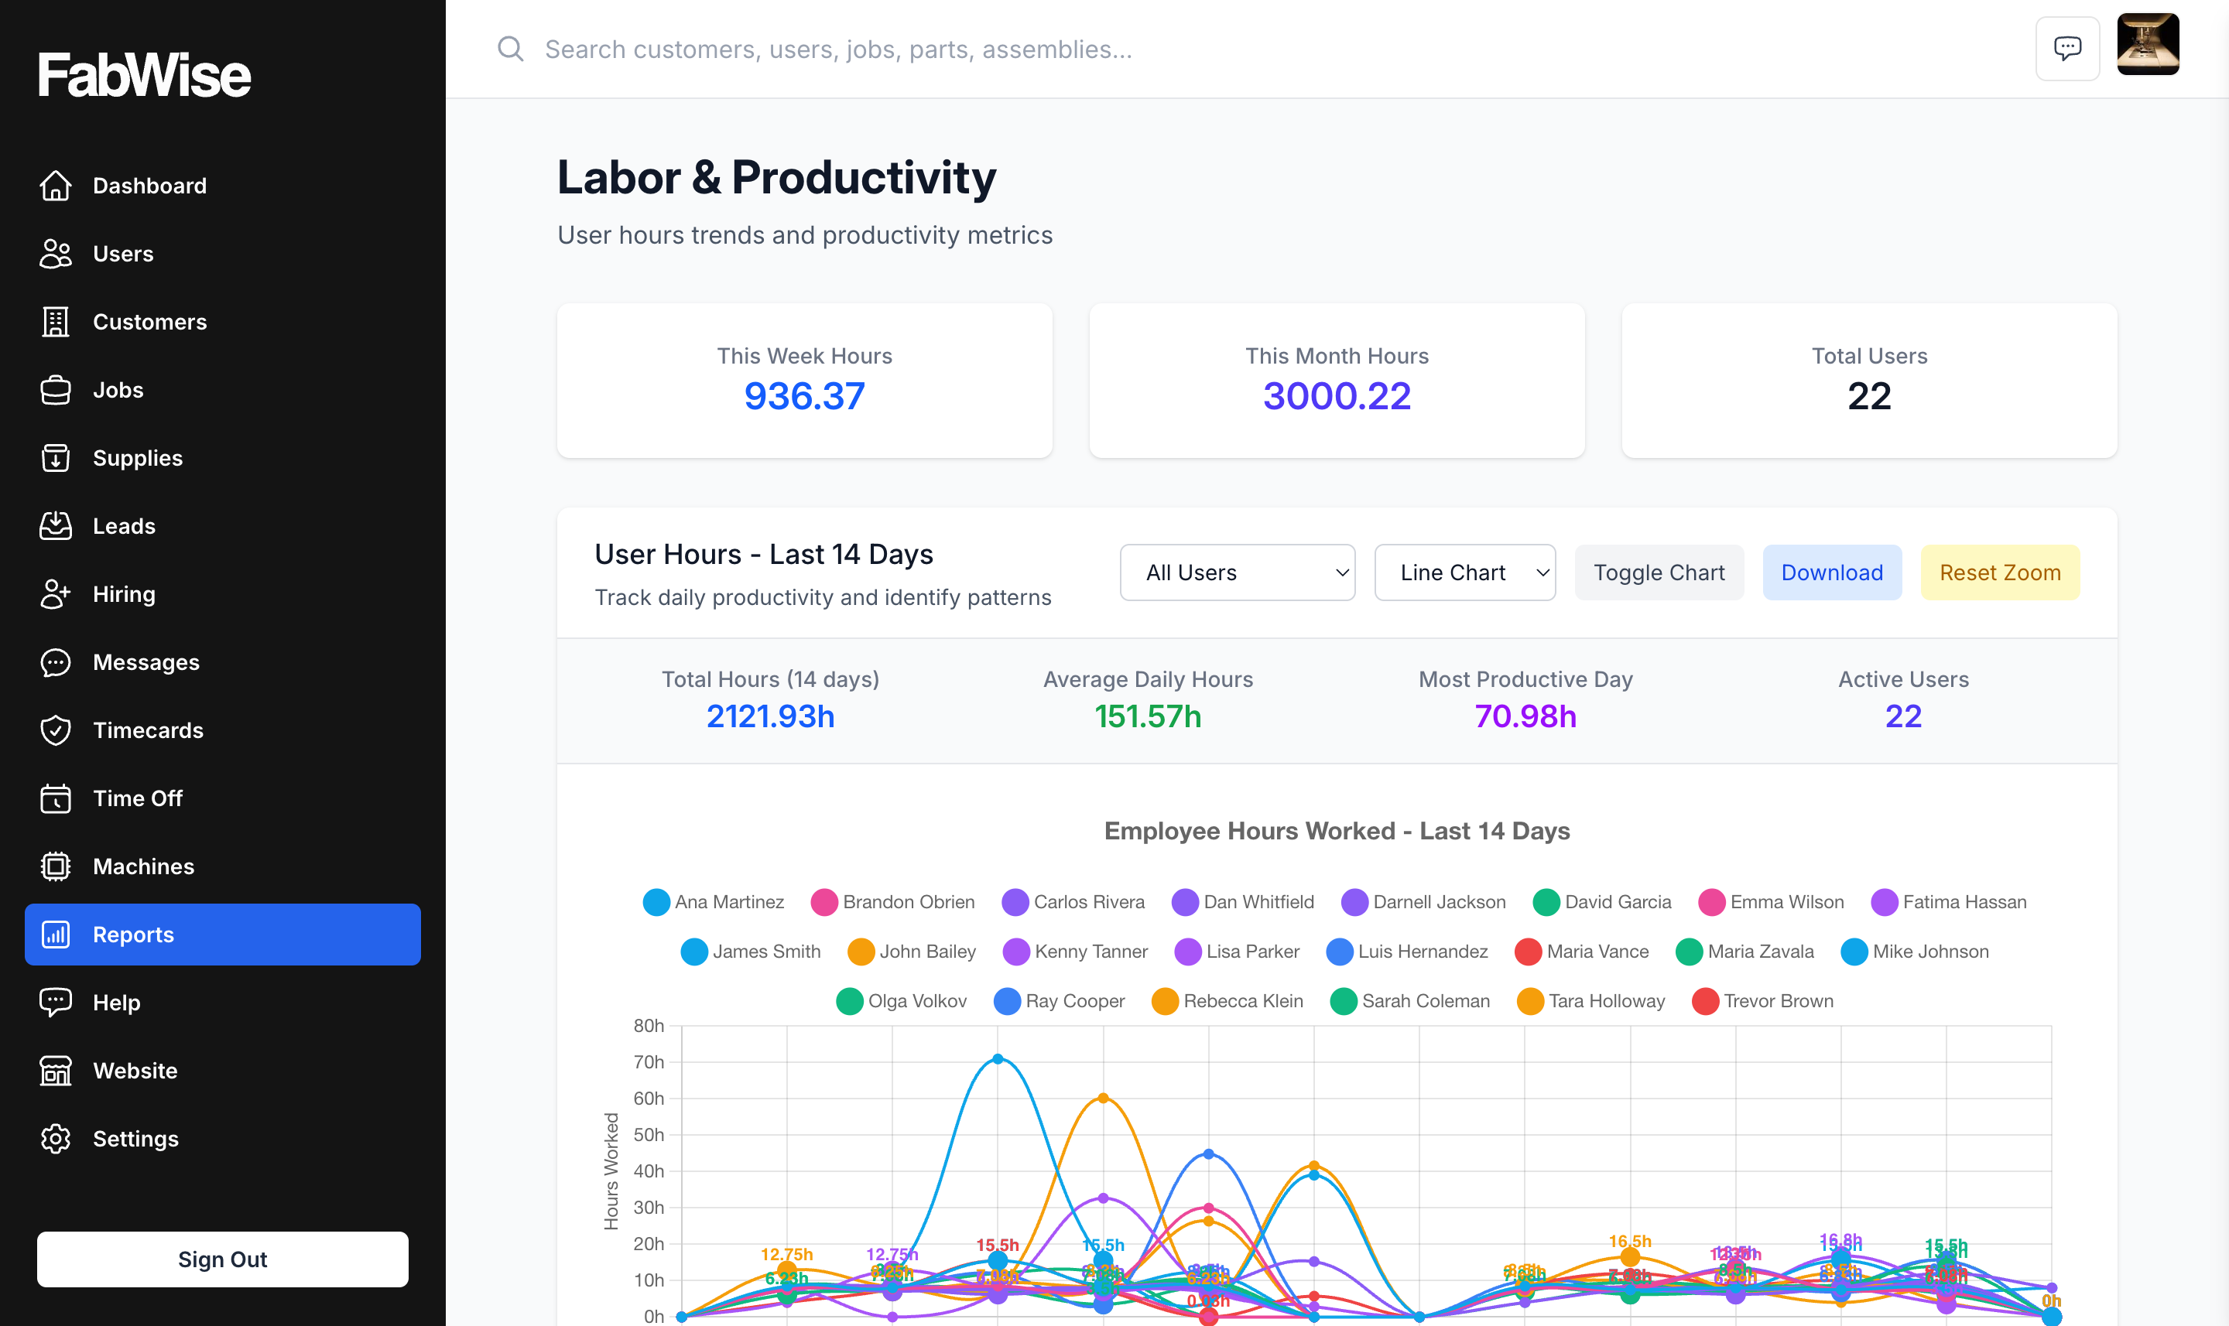Click the Machines chip icon

(56, 866)
